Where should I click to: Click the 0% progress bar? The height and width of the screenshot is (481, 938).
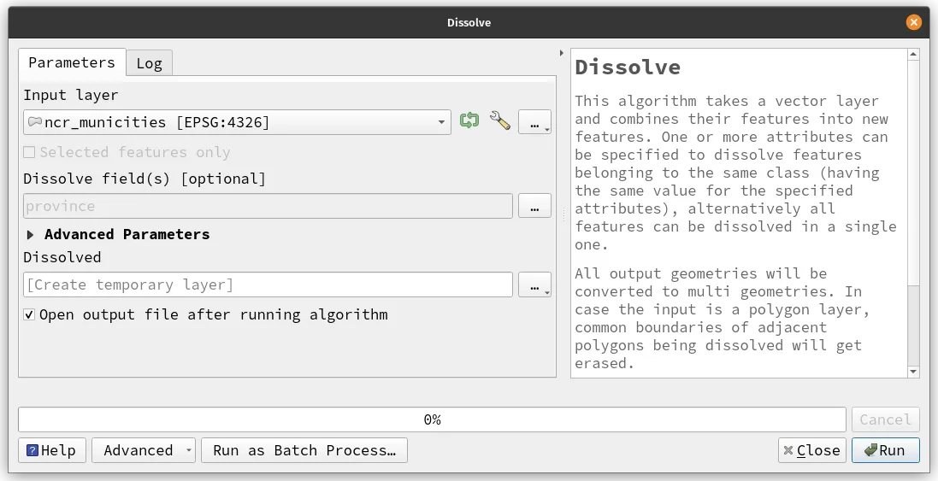tap(432, 419)
